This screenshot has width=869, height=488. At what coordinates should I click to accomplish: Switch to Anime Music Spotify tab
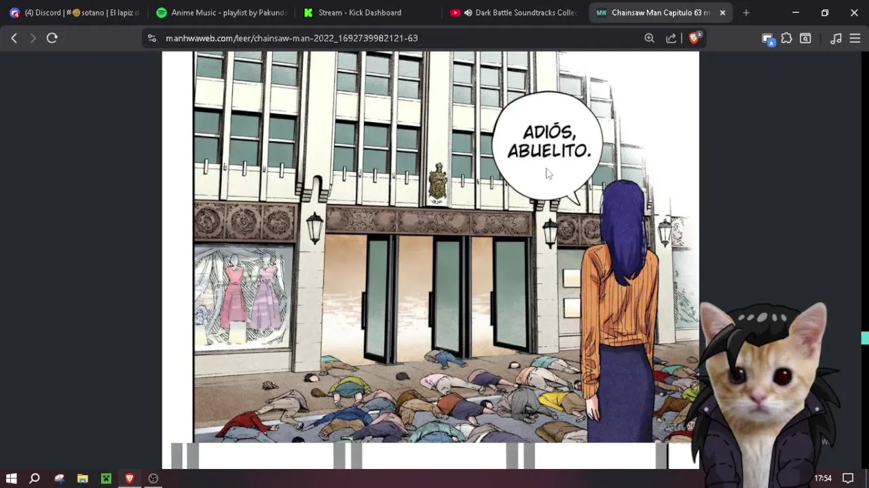click(x=221, y=13)
